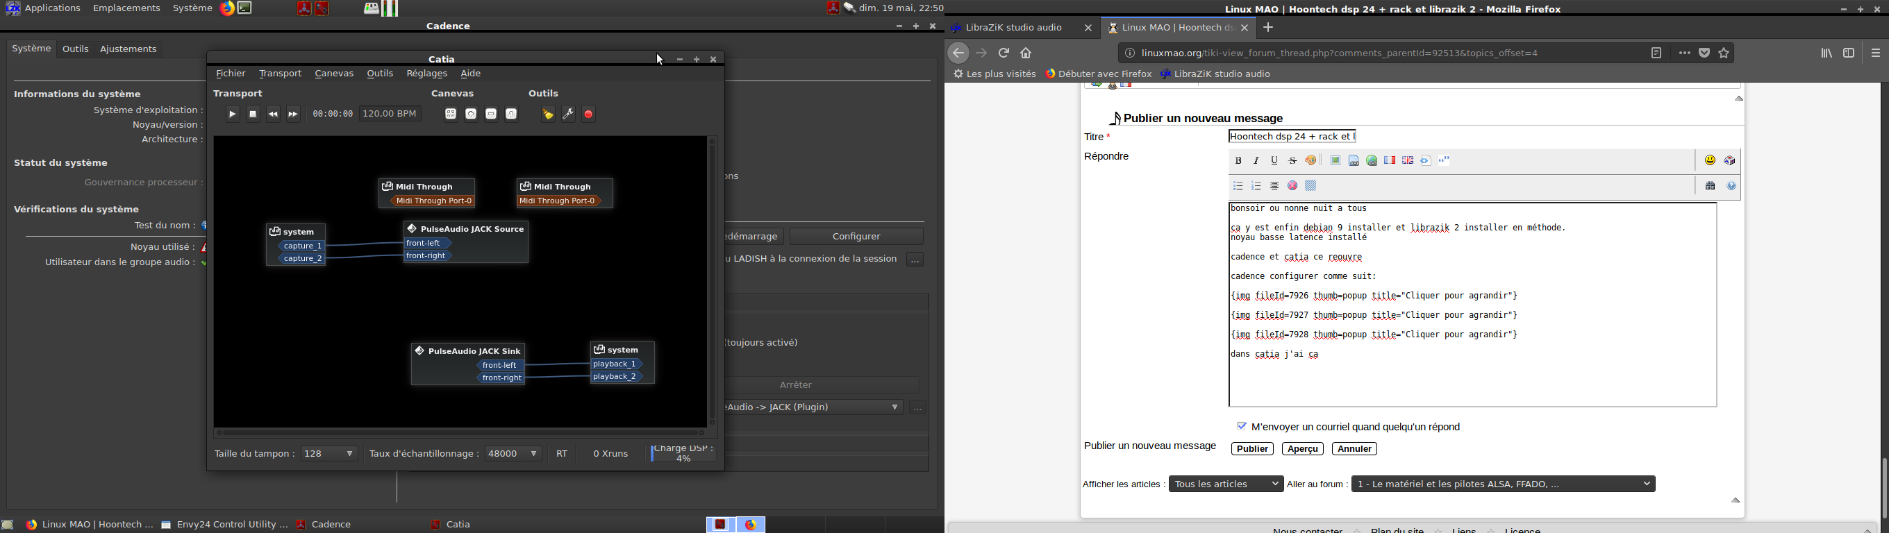Apply italic formatting in forum editor
Image resolution: width=1889 pixels, height=533 pixels.
pos(1257,160)
